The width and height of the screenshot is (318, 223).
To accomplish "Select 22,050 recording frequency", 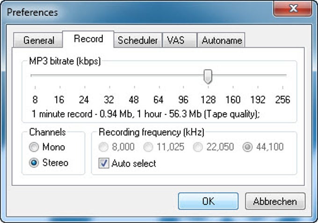I will coord(213,147).
